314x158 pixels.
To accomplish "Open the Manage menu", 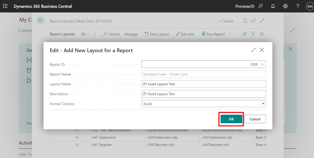I will tap(131, 34).
